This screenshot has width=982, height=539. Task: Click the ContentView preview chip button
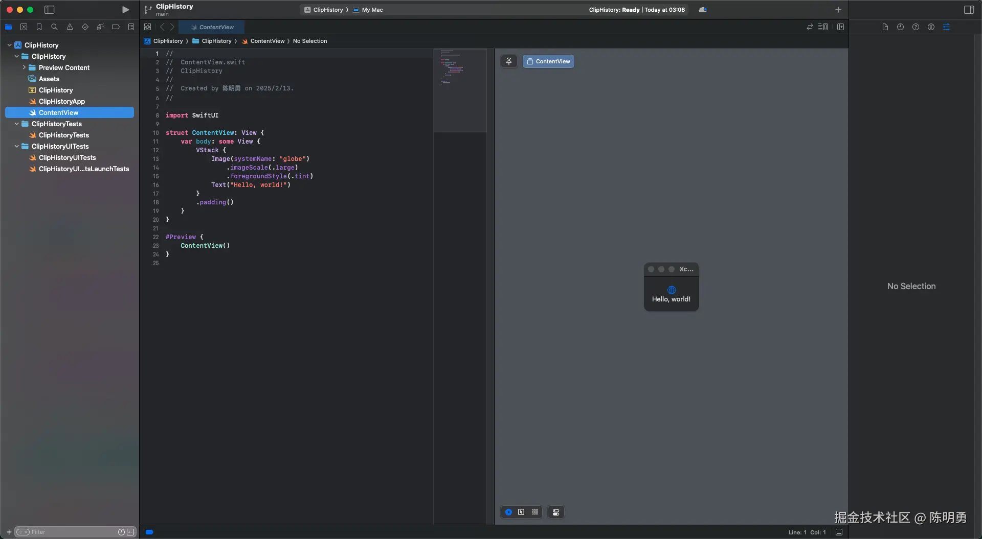click(548, 61)
